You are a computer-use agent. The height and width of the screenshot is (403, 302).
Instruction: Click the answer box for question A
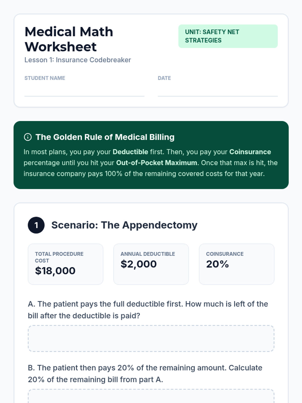click(151, 338)
